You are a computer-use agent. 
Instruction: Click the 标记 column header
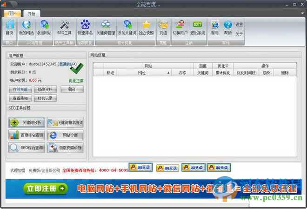click(110, 73)
